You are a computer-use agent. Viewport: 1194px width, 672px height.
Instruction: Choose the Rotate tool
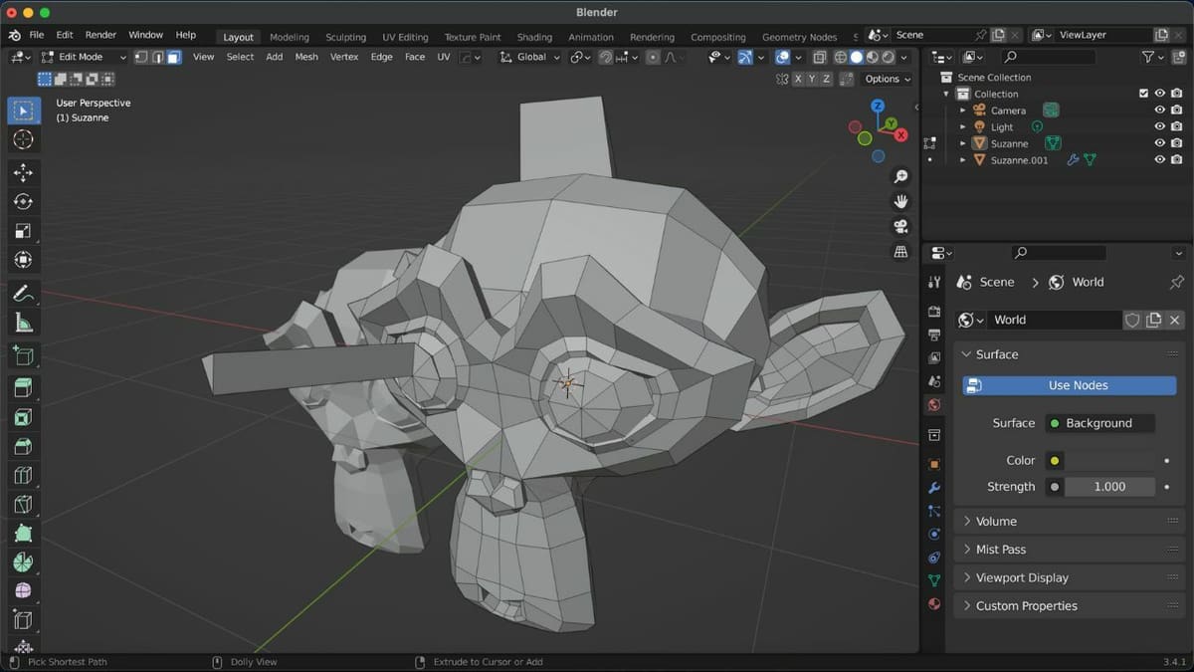[24, 202]
